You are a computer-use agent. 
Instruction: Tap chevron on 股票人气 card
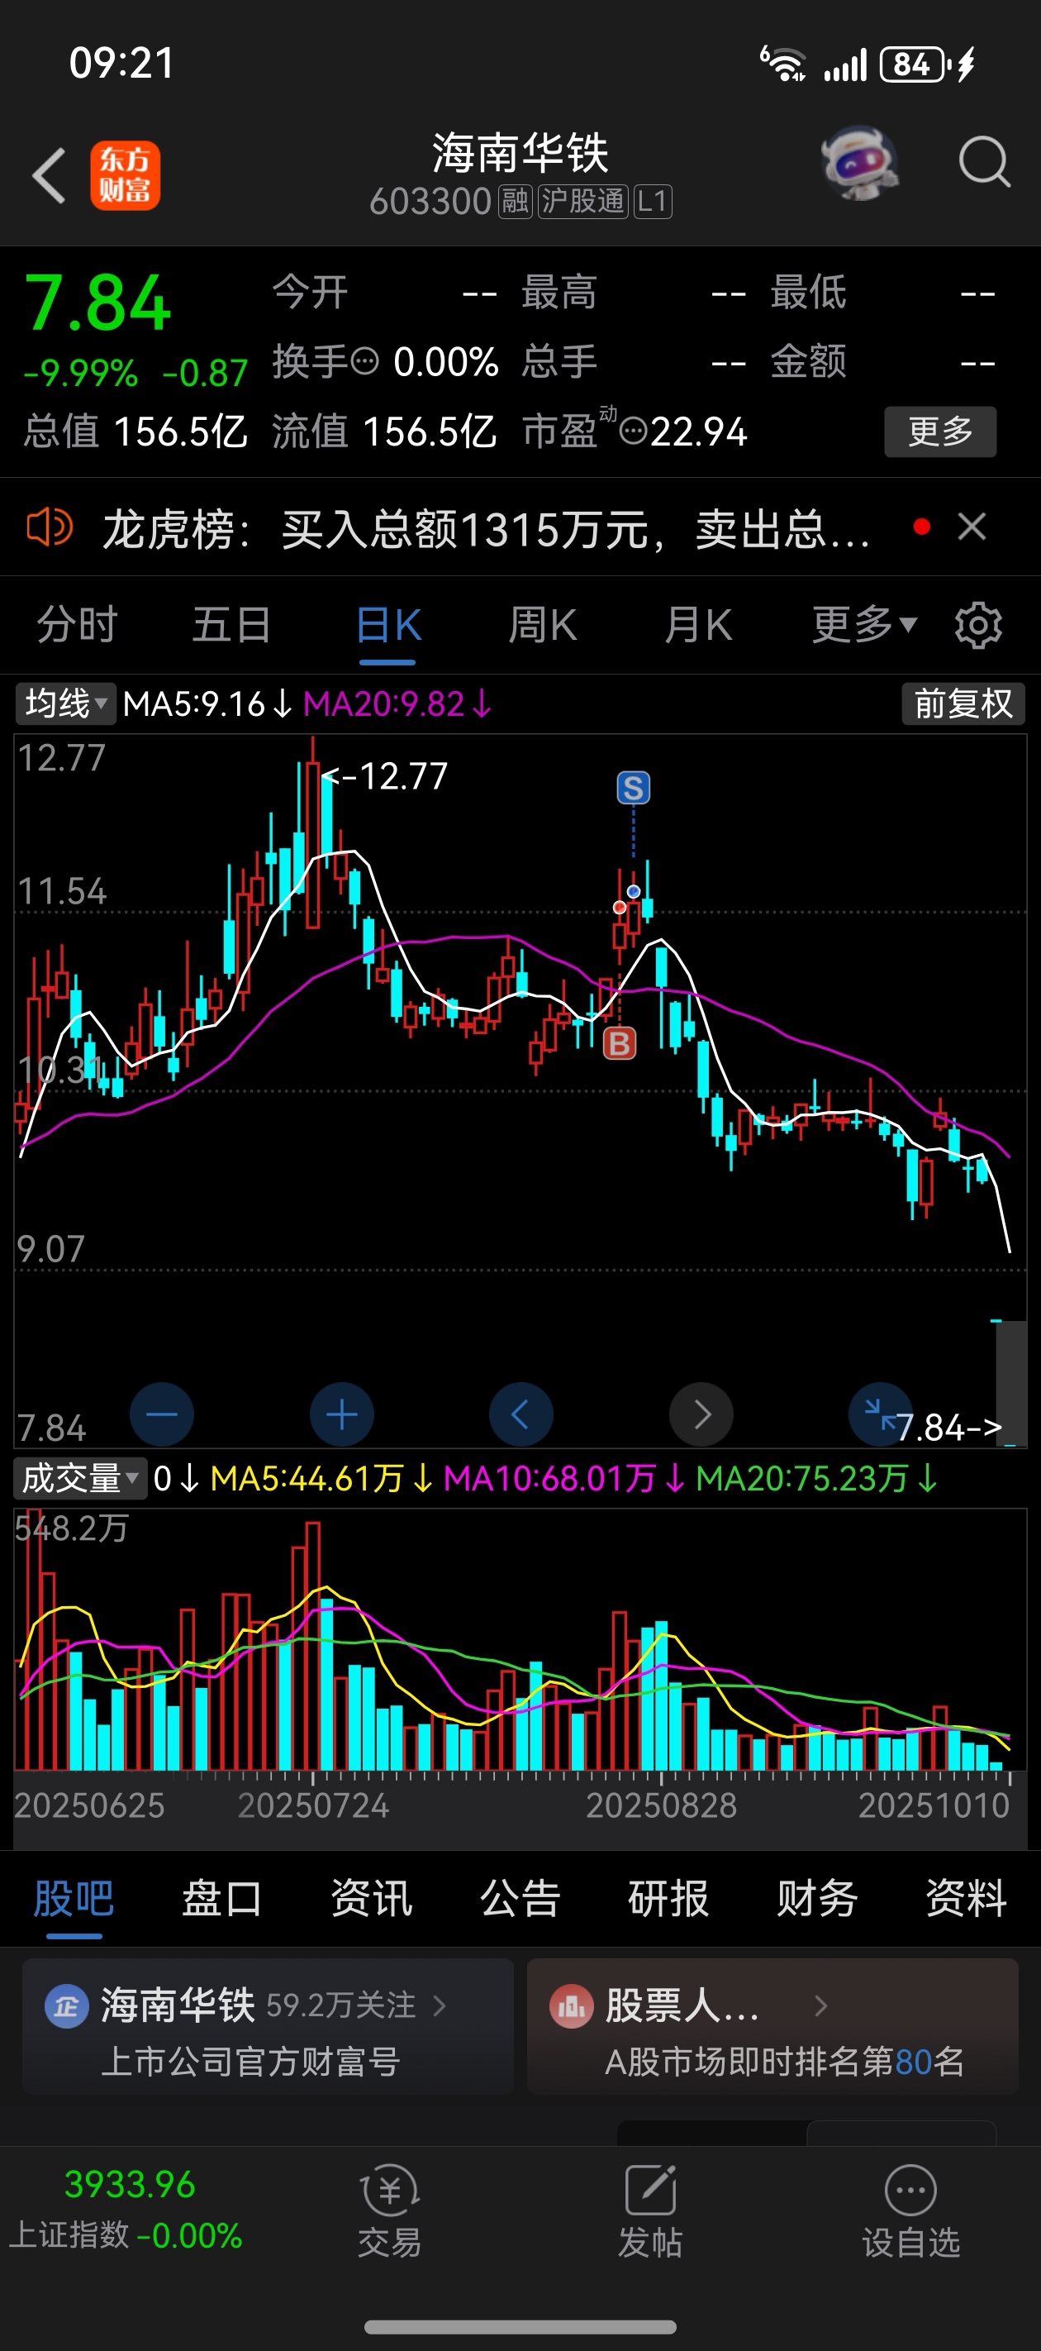click(820, 2006)
